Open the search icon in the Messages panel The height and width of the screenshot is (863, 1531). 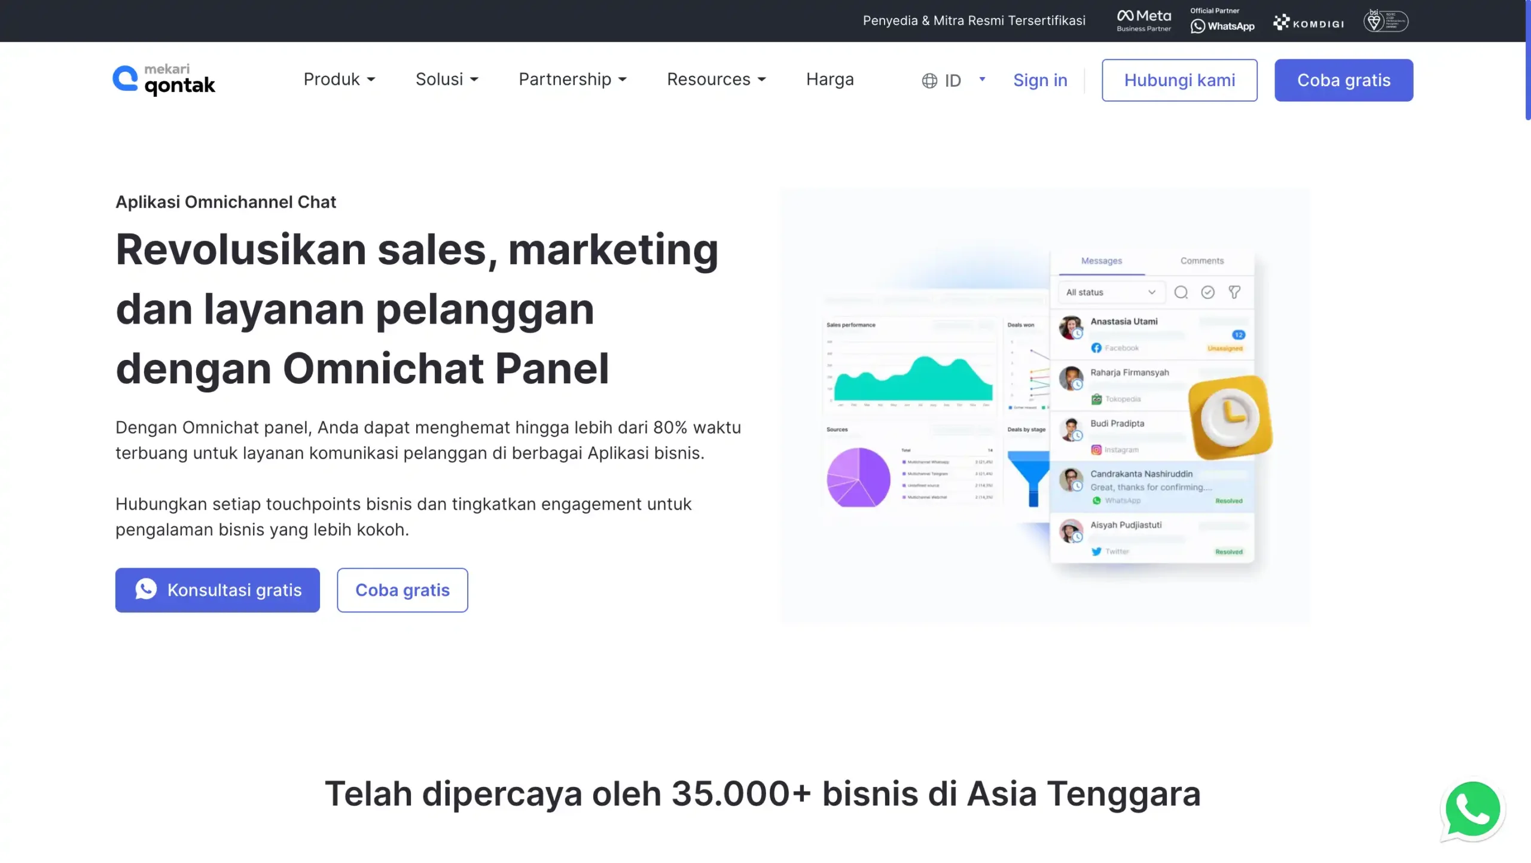click(1181, 292)
